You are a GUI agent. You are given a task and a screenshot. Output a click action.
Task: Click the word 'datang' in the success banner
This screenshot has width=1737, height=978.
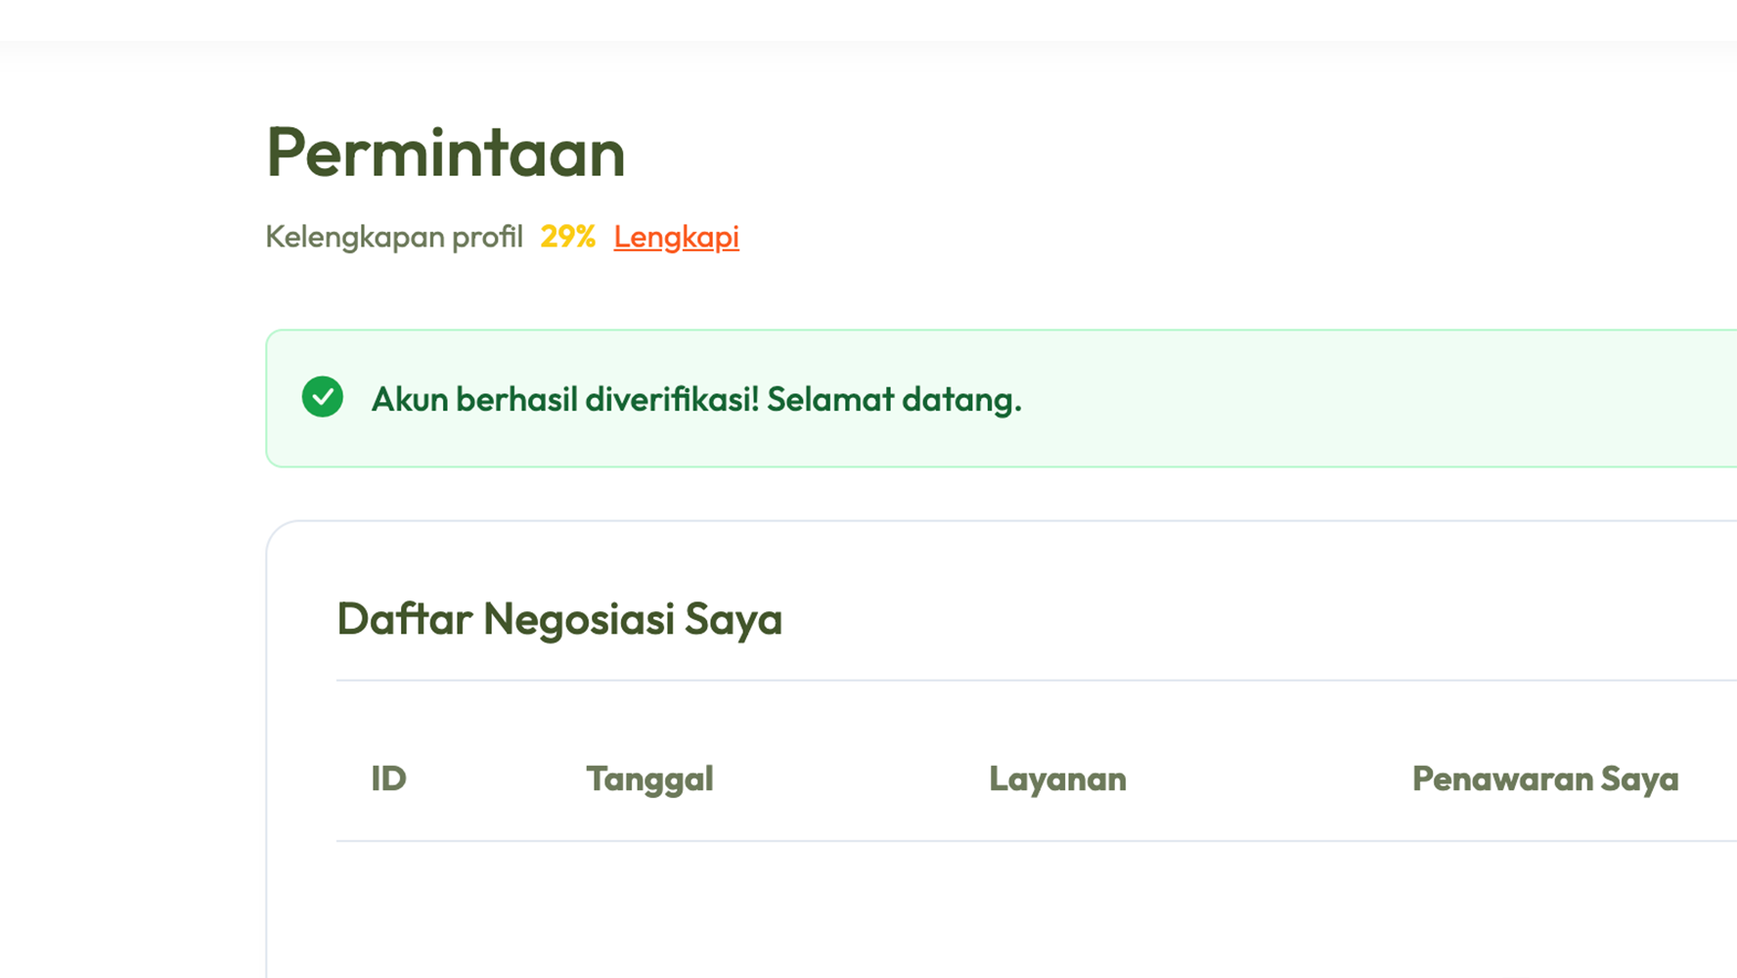click(x=958, y=399)
